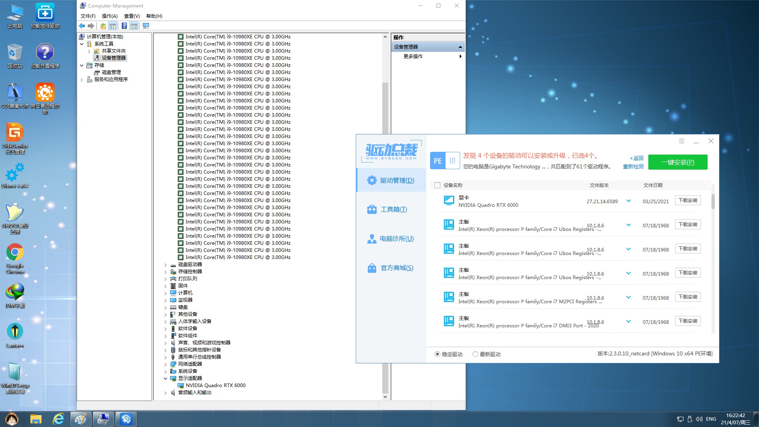The height and width of the screenshot is (427, 759).
Task: Expand the 服务和应用程序 tree node
Action: pyautogui.click(x=82, y=79)
